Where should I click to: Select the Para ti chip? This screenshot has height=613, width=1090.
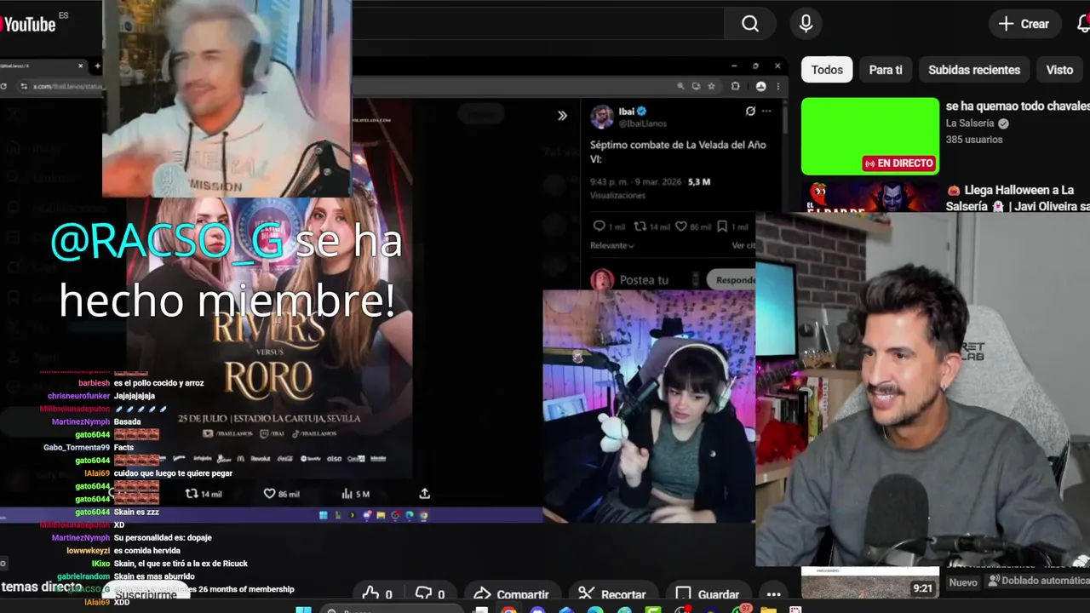tap(886, 70)
